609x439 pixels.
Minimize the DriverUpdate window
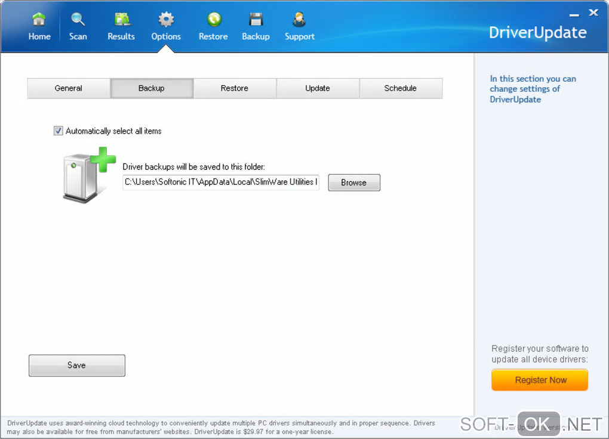(574, 15)
